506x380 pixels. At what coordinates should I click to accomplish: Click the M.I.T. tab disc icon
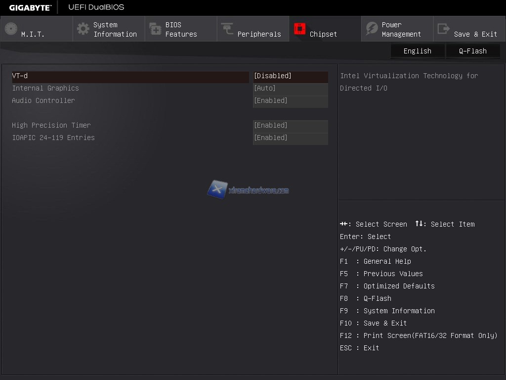coord(11,29)
